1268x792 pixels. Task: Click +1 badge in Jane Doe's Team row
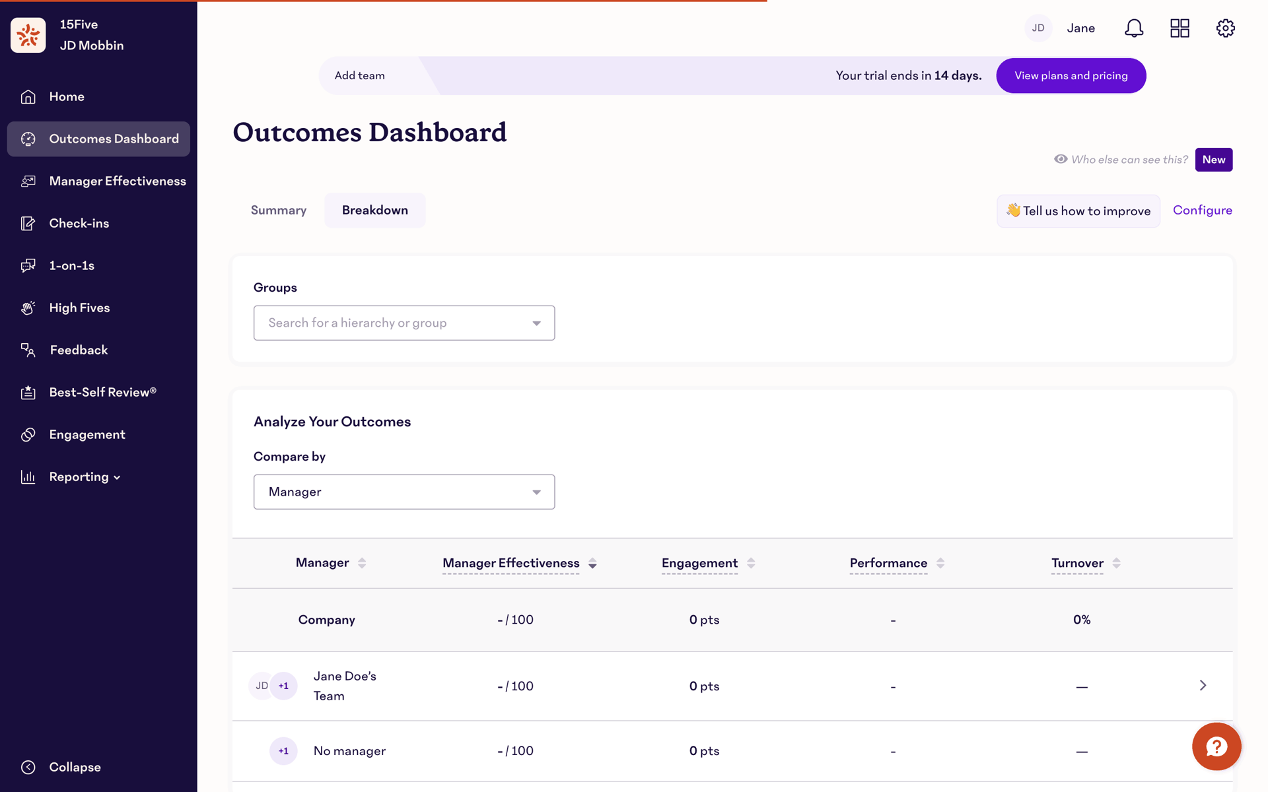pos(284,686)
